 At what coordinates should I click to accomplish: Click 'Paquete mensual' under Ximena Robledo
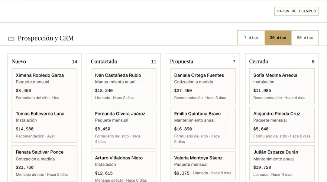tap(33, 82)
